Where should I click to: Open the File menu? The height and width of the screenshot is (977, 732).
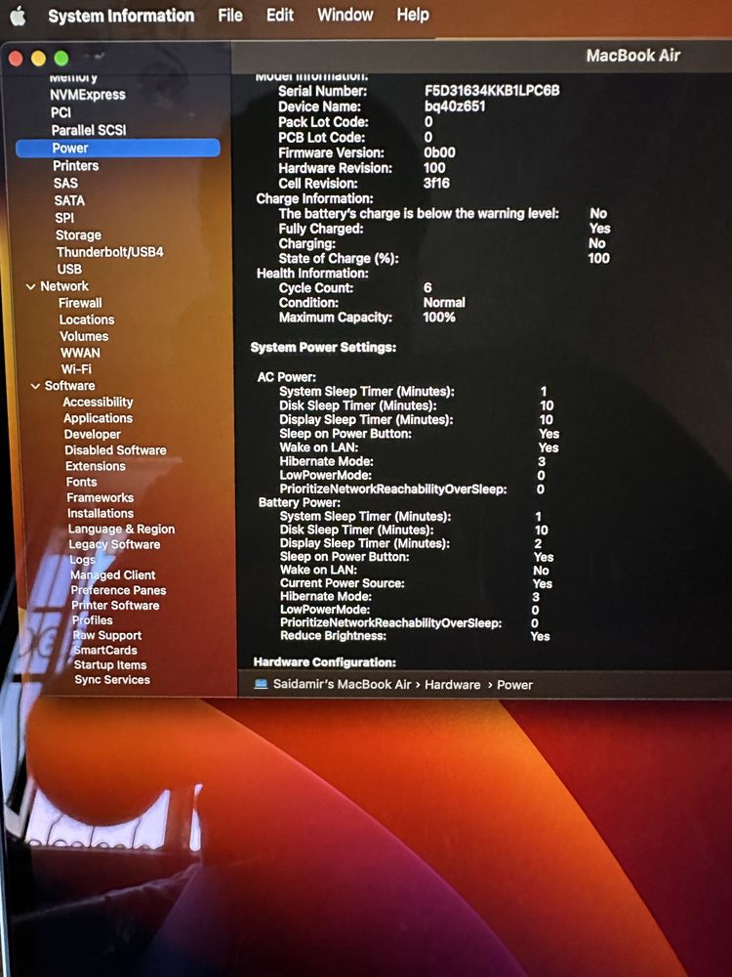229,15
